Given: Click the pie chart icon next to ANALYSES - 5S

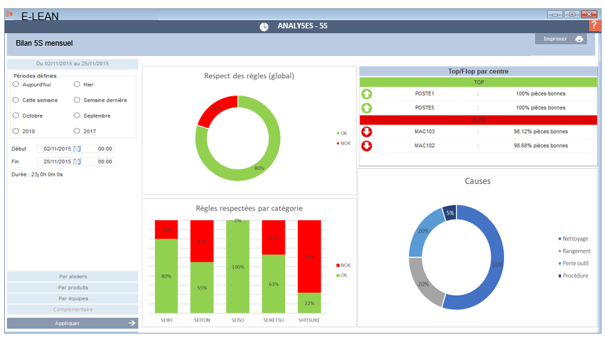Looking at the screenshot, I should click(264, 26).
